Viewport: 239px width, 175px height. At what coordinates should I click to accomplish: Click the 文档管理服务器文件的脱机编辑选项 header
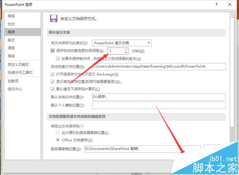77,116
